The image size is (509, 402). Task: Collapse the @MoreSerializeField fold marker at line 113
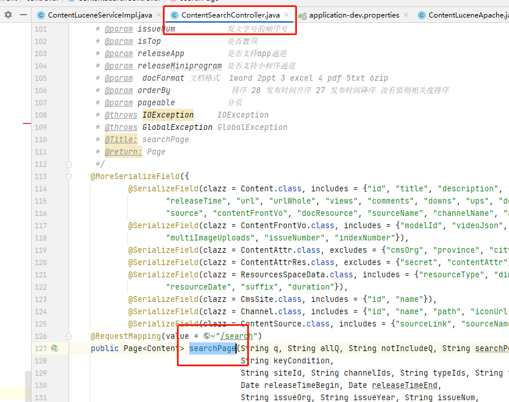click(69, 177)
